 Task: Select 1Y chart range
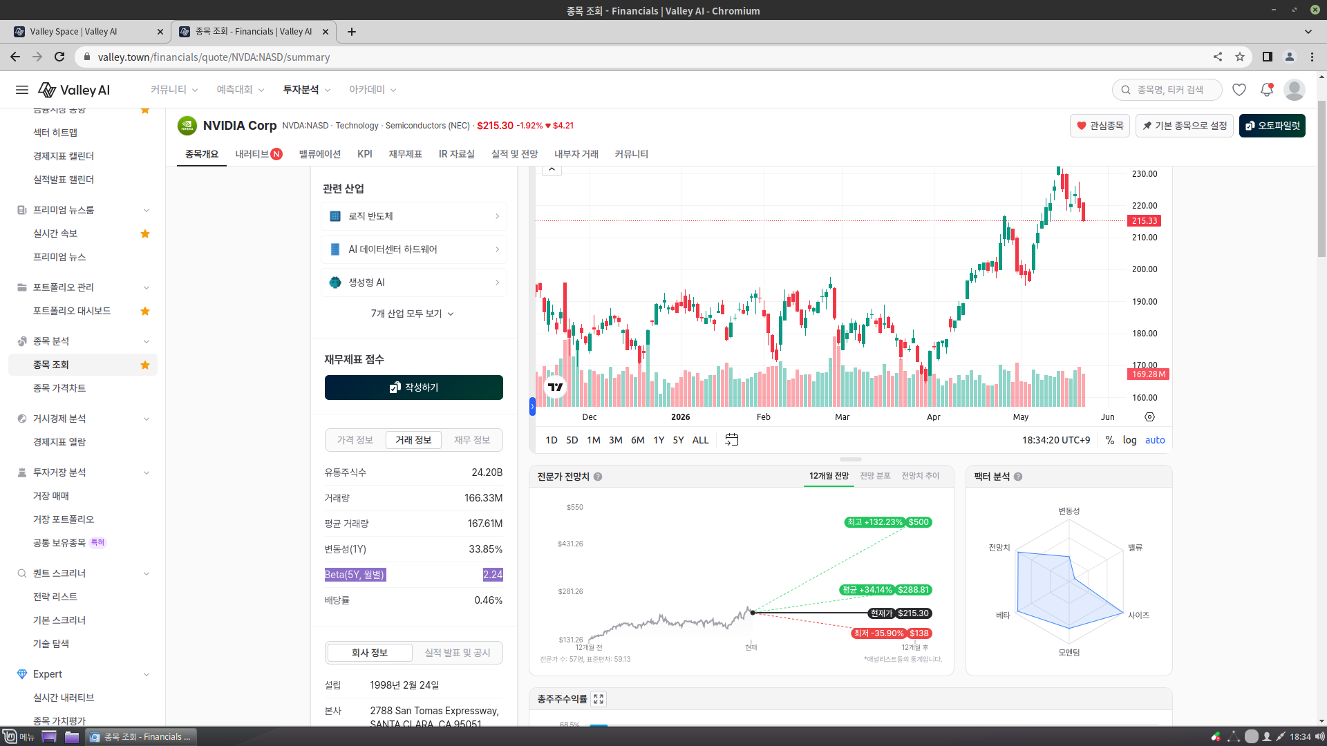tap(659, 440)
